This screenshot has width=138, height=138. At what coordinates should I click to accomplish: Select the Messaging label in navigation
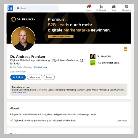(126, 10)
